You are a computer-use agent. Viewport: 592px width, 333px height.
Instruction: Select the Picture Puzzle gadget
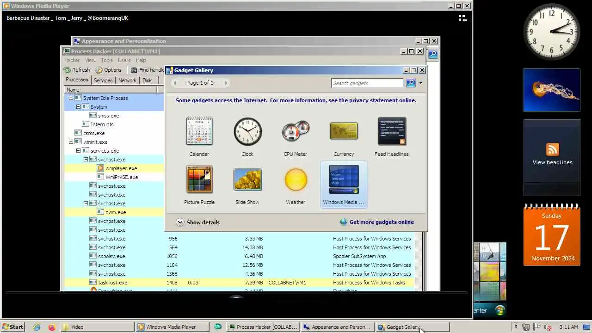(x=199, y=185)
